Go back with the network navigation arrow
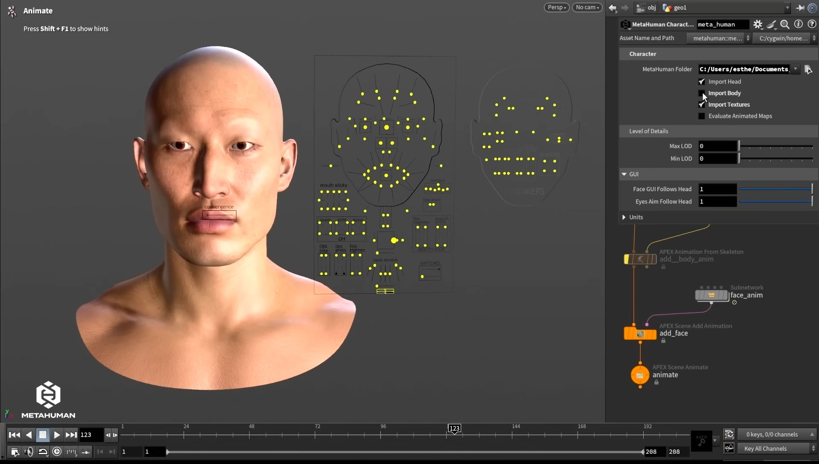Screen dimensions: 819x464 [613, 8]
